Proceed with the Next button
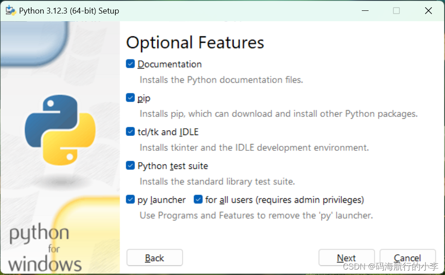Viewport: 445px width, 275px height. coord(346,258)
